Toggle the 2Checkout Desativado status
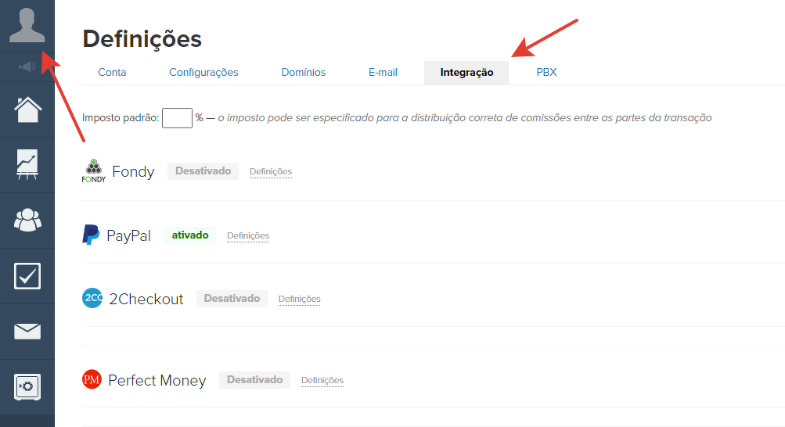Screen dimensions: 785x427 232,298
